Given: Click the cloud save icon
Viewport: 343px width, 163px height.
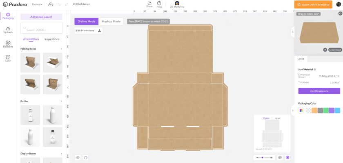Looking at the screenshot, I should click(51, 4).
